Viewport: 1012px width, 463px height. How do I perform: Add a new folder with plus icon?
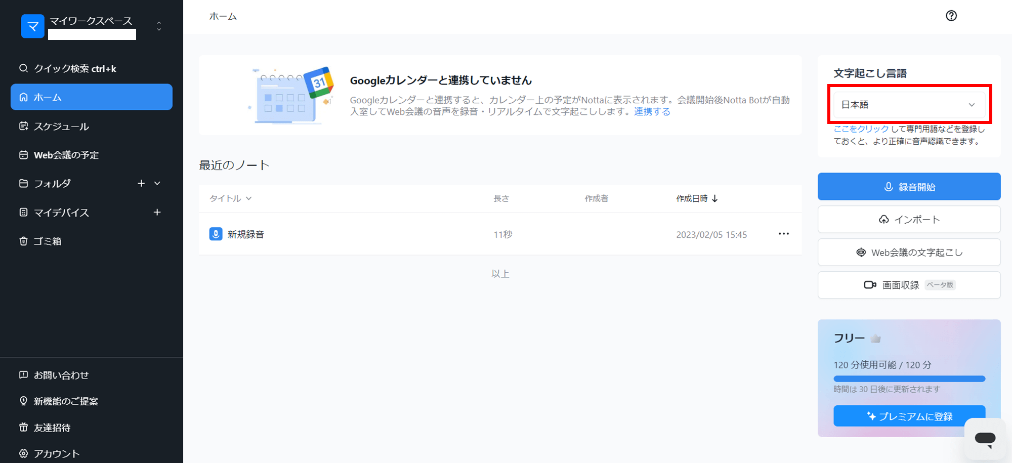(x=141, y=183)
